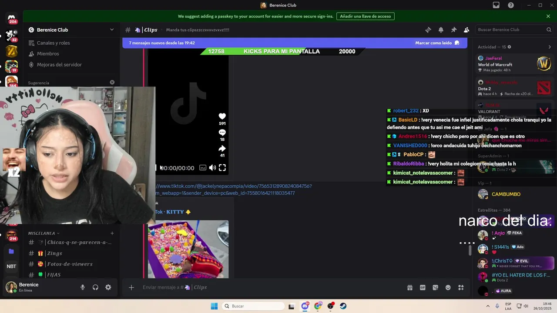Screen dimensions: 557x313
Task: Click Marcar como leído
Action: point(437,43)
